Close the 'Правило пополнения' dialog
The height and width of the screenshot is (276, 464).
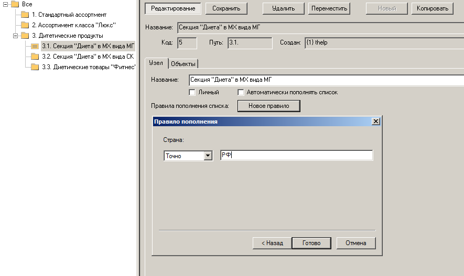click(x=376, y=122)
